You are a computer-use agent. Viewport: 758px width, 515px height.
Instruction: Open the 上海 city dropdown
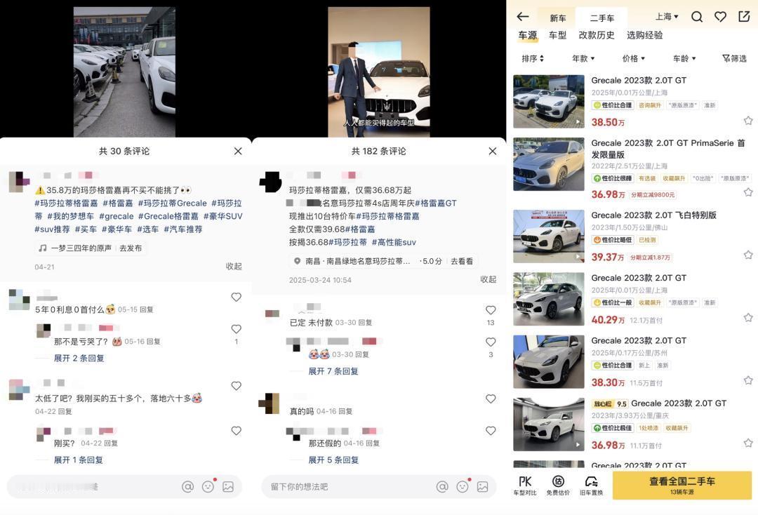tap(667, 16)
